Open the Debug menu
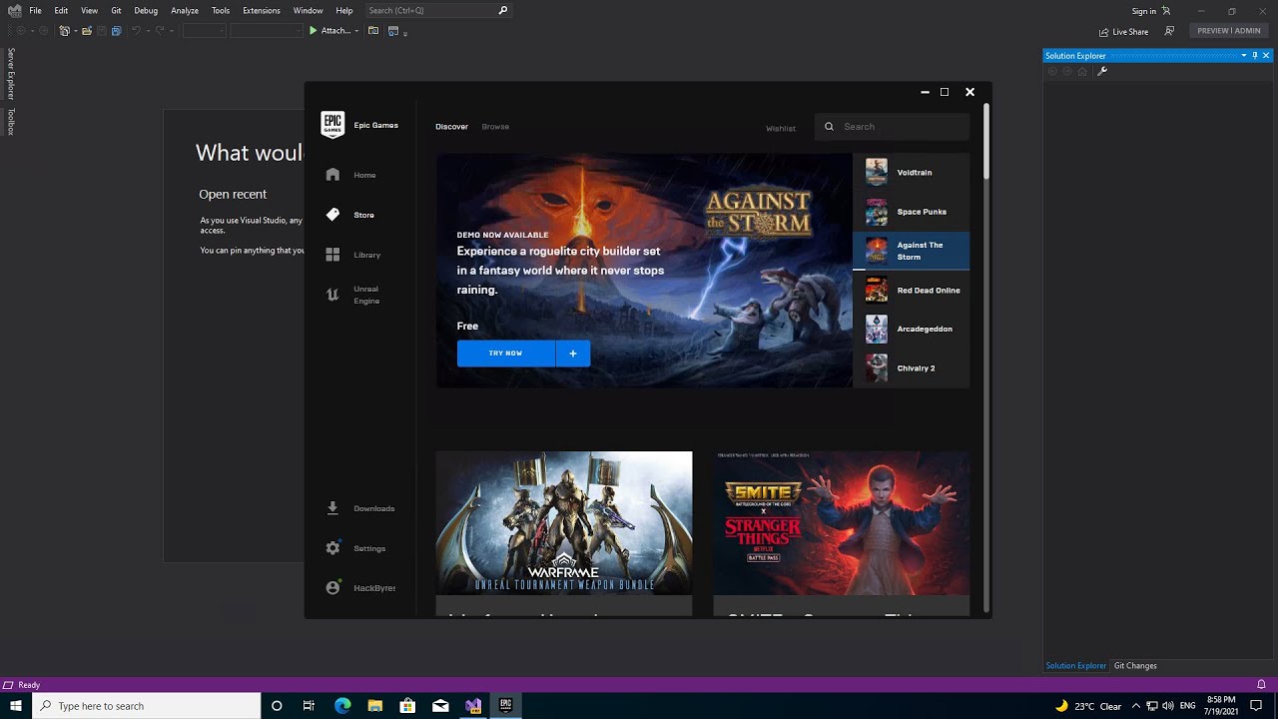 [x=146, y=10]
